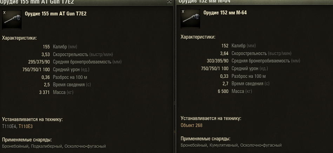The width and height of the screenshot is (333, 153).
Task: Click the left window's shell types list
Action: (x=54, y=146)
